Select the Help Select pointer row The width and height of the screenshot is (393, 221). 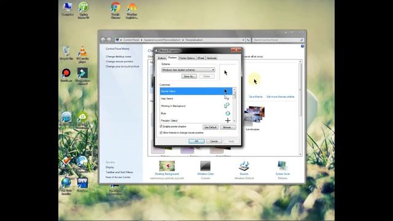(196, 98)
